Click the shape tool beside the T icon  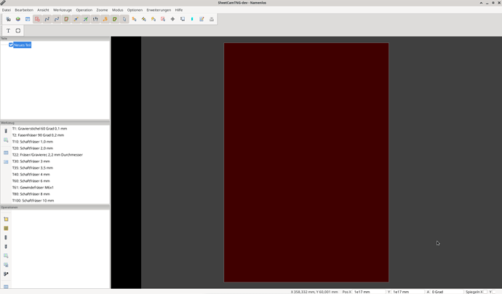coord(18,31)
